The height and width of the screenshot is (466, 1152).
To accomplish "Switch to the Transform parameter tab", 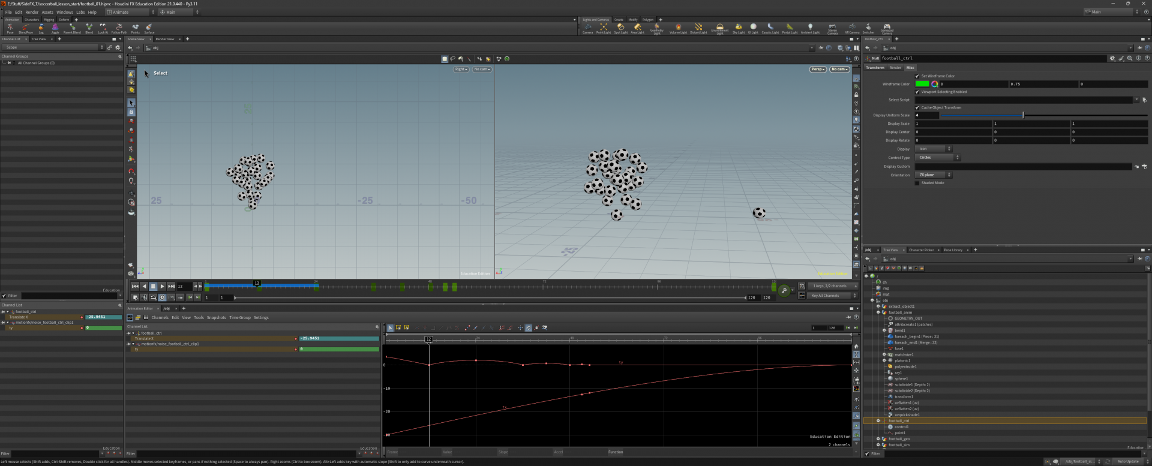I will [x=875, y=68].
